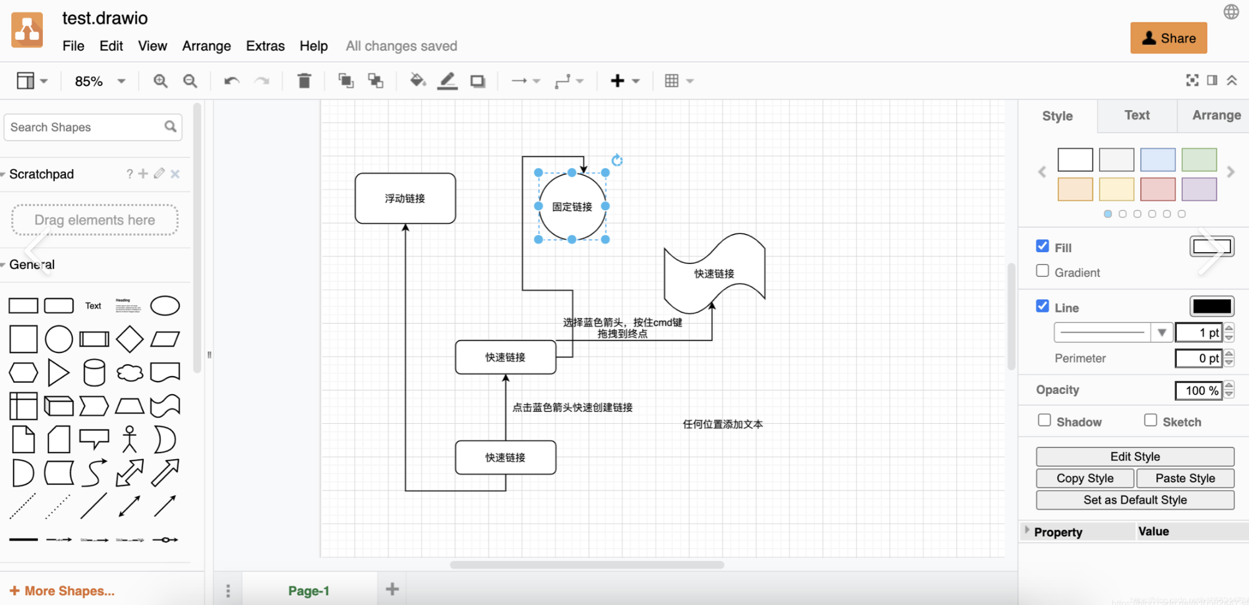Click the fullscreen icon in toolbar
The image size is (1249, 605).
1192,80
